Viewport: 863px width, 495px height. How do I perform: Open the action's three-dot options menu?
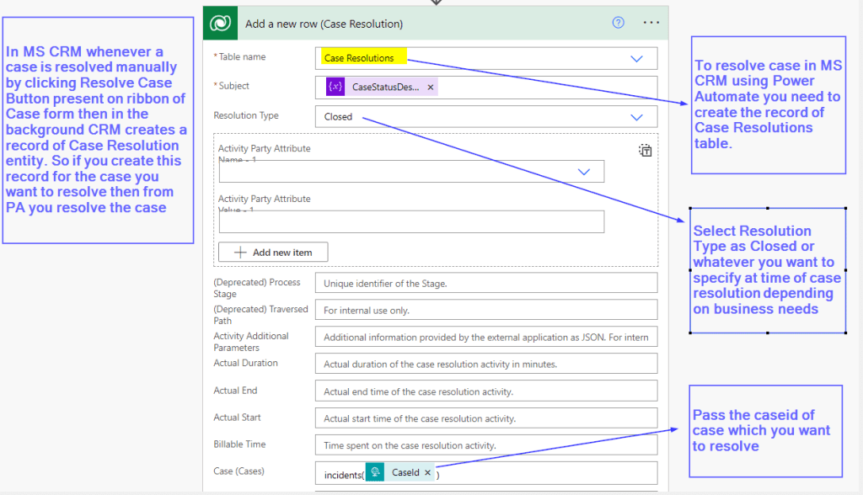point(651,23)
